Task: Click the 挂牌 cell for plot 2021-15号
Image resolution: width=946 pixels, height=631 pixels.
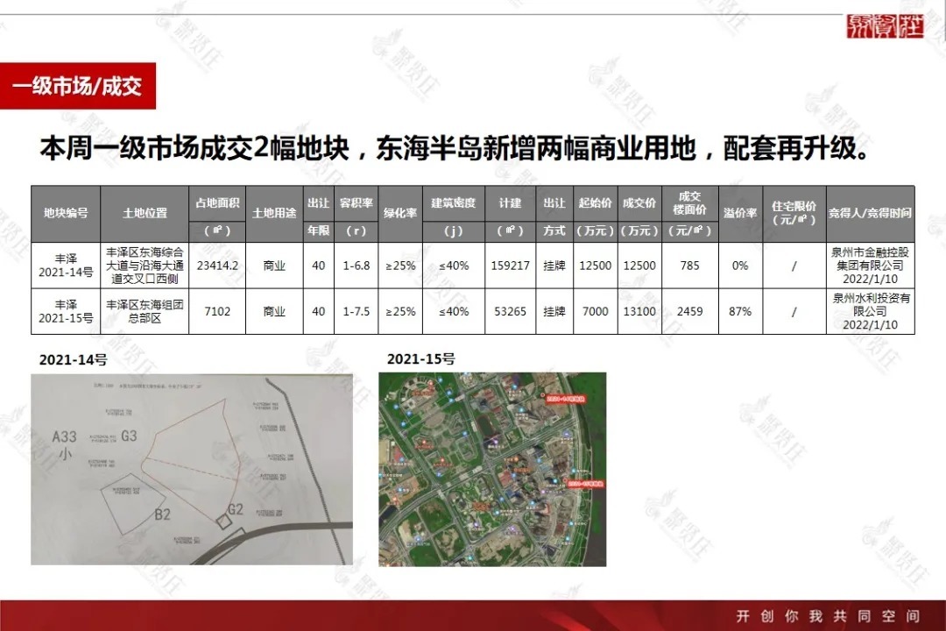Action: pyautogui.click(x=553, y=311)
